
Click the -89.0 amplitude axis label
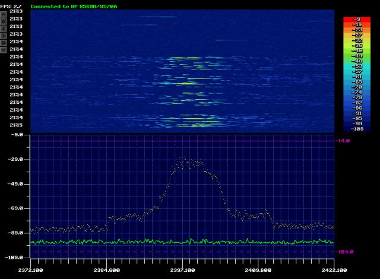16,233
